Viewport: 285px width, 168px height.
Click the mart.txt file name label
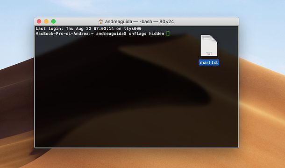tap(209, 63)
